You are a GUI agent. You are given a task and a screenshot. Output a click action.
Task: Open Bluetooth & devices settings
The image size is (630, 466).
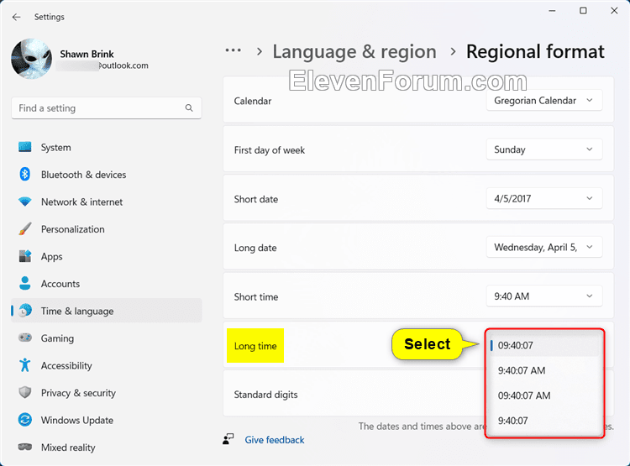(106, 175)
